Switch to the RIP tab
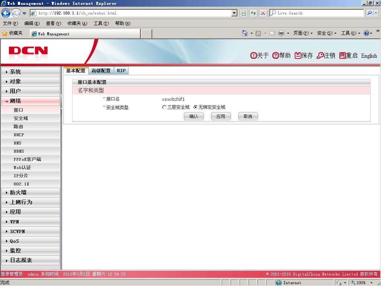 [121, 70]
